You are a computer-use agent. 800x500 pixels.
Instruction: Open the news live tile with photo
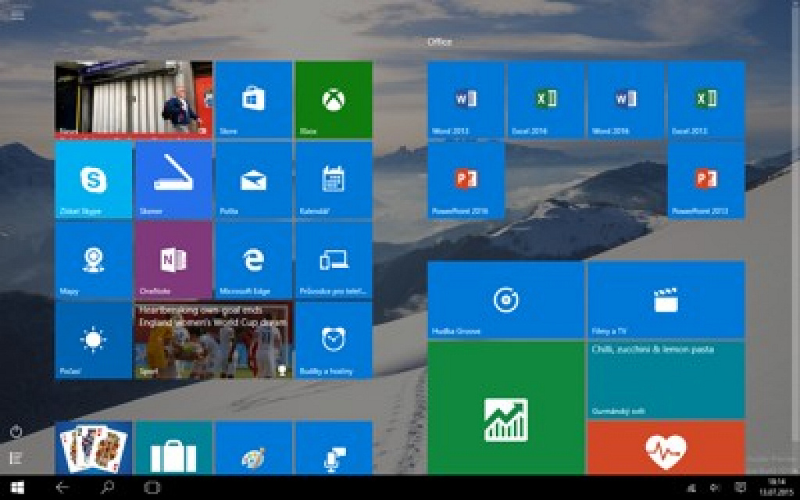pyautogui.click(x=134, y=99)
